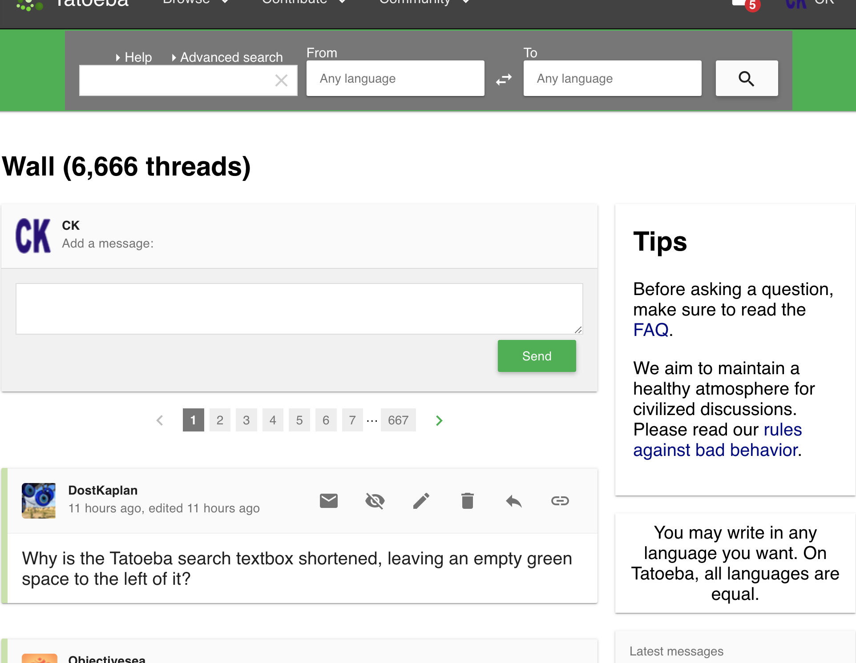856x663 pixels.
Task: Reply to DostKaplan's message
Action: tap(513, 501)
